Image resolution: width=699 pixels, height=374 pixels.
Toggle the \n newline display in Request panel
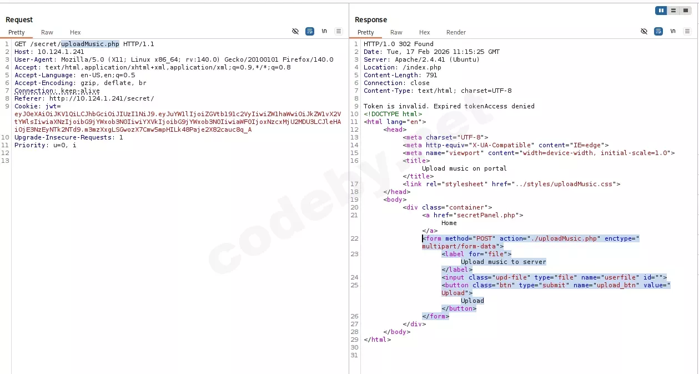point(324,32)
